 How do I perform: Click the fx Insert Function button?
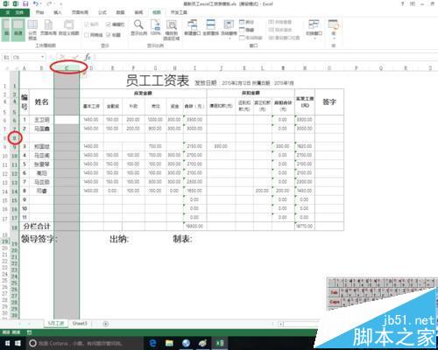click(x=88, y=57)
